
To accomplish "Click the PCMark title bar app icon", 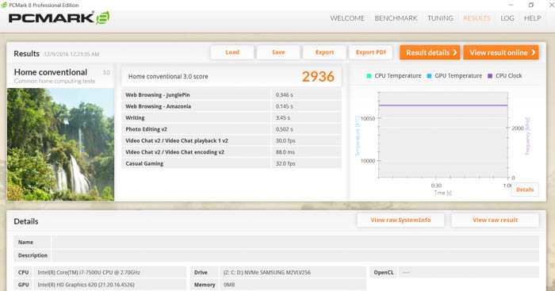I will [4, 5].
